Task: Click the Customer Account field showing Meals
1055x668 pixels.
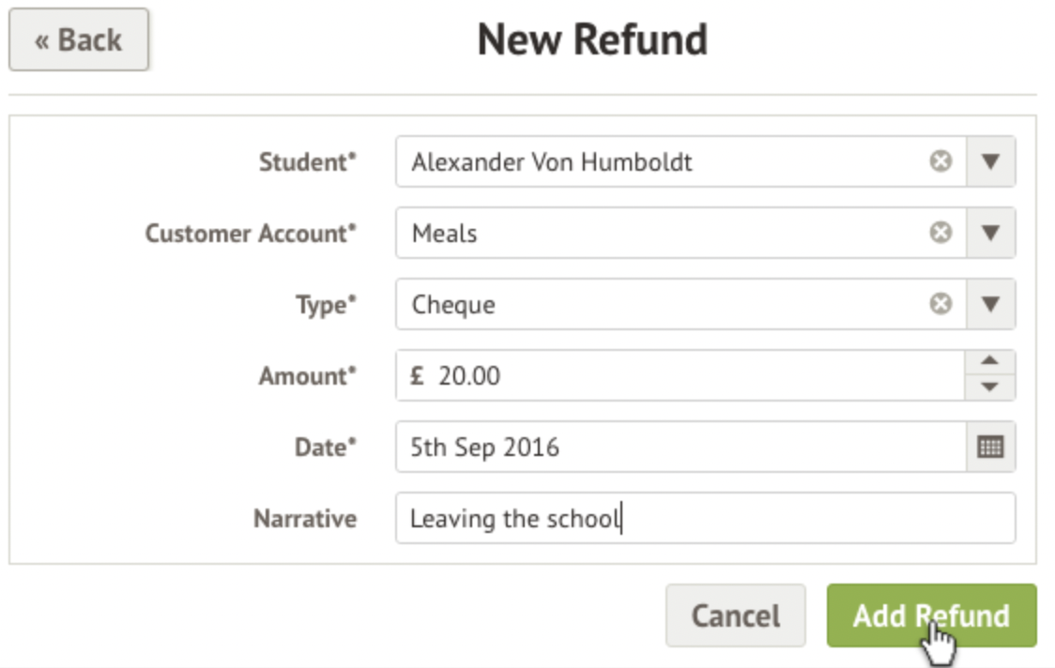Action: 657,233
